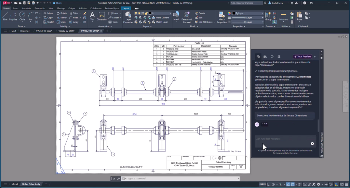
Task: Open the Parametric ribbon tab
Action: pyautogui.click(x=40, y=8)
